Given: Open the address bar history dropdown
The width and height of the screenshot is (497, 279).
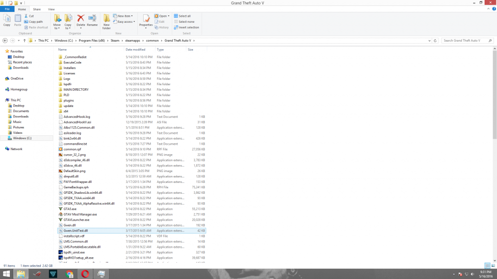Looking at the screenshot, I should coord(429,41).
